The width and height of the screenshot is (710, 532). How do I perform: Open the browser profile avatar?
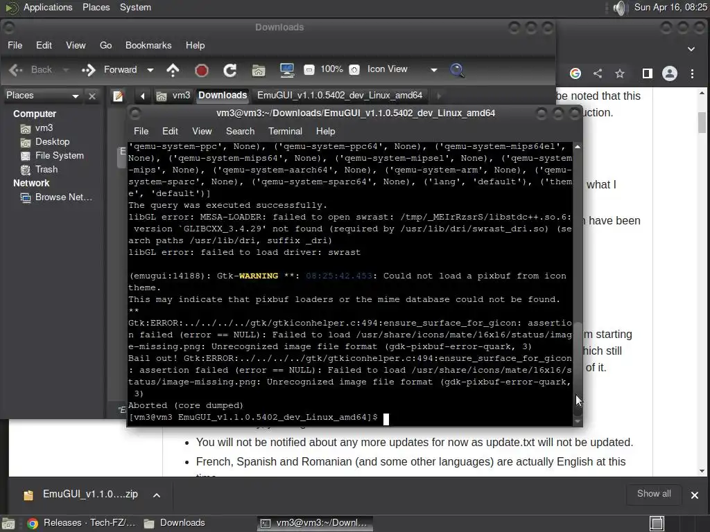670,73
